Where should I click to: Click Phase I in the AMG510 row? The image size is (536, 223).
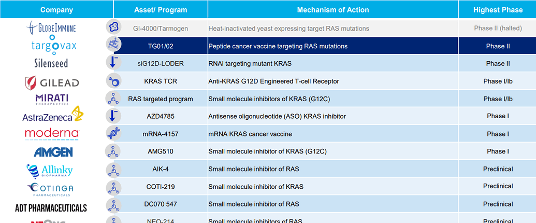(498, 151)
